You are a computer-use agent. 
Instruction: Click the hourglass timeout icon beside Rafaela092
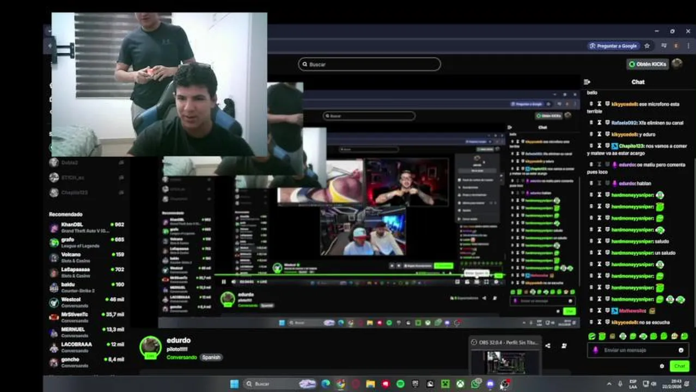point(599,123)
